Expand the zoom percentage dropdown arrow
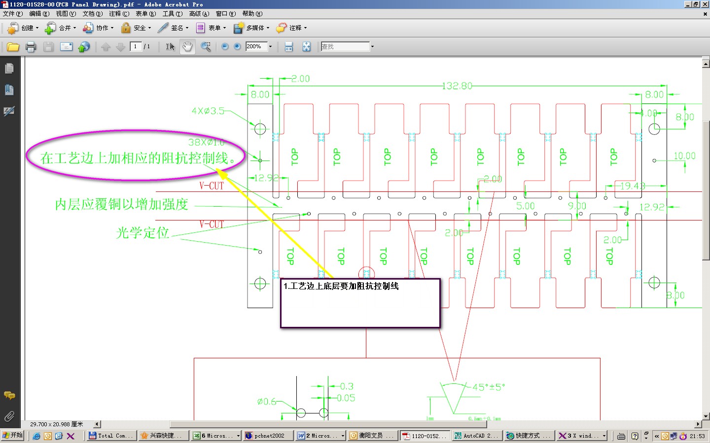The width and height of the screenshot is (710, 443). [270, 46]
